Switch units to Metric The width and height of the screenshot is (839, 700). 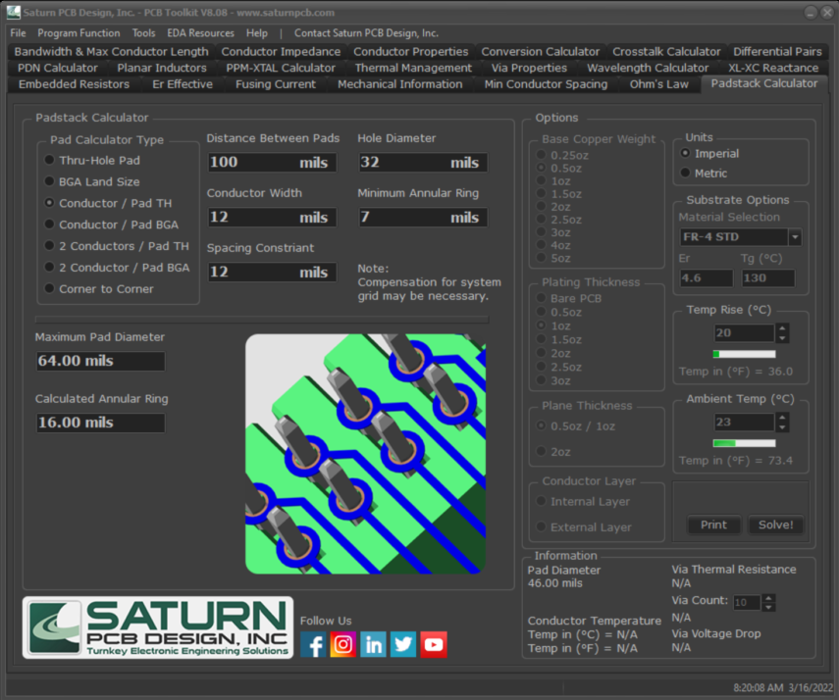point(685,173)
